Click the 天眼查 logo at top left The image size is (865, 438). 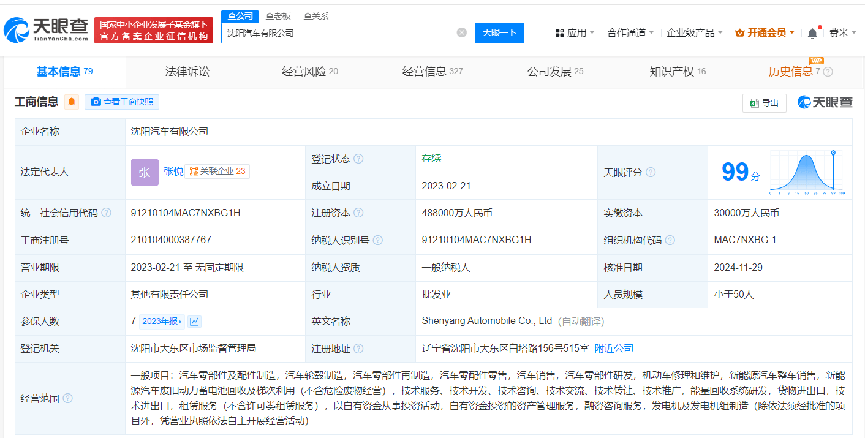[46, 29]
